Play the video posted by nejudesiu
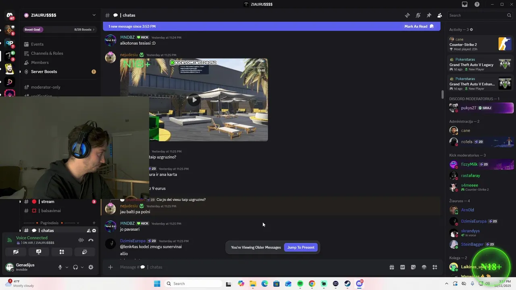This screenshot has width=516, height=290. [194, 100]
